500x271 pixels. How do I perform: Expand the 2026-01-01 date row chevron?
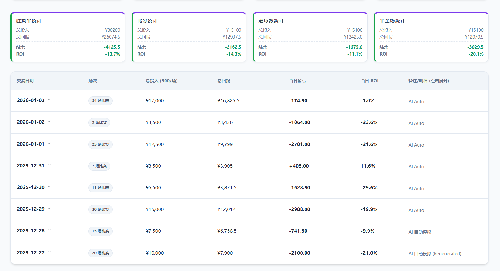point(49,144)
